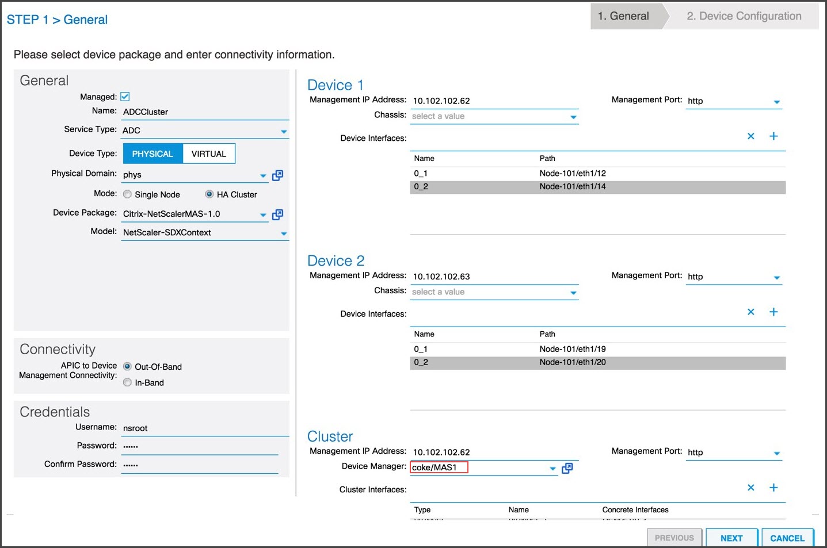This screenshot has height=548, width=827.
Task: Click the CANCEL button
Action: (787, 538)
